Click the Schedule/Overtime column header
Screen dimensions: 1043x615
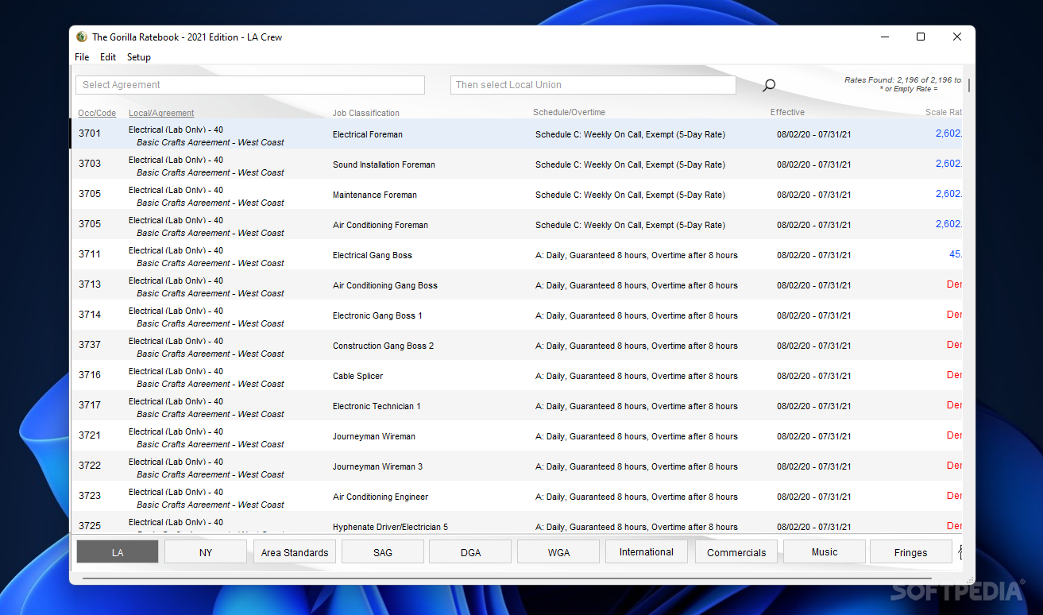coord(569,112)
